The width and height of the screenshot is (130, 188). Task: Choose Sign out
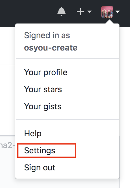click(x=40, y=167)
